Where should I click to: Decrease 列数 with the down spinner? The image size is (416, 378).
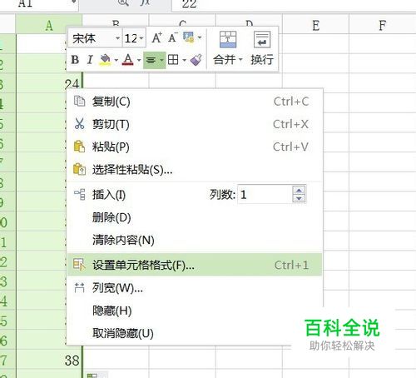pos(299,198)
